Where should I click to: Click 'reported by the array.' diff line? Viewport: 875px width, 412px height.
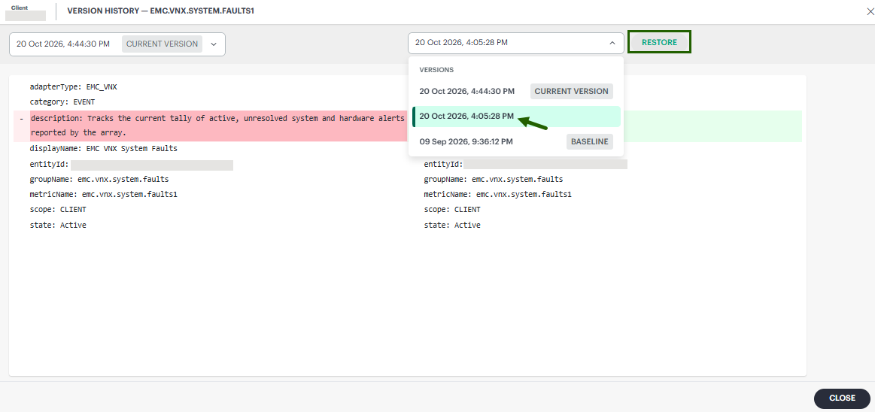click(x=78, y=133)
